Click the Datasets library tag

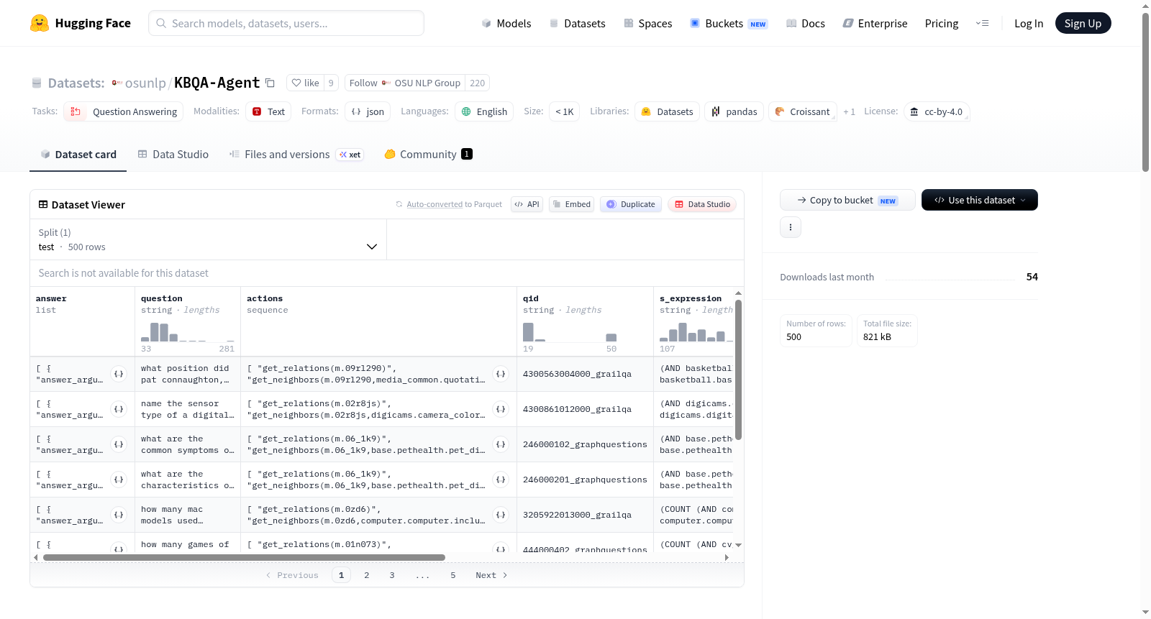pyautogui.click(x=667, y=111)
